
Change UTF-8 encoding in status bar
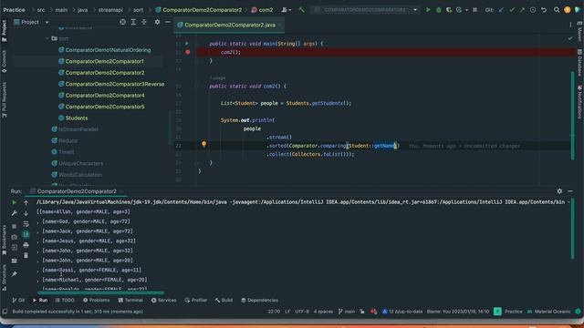[x=302, y=312]
